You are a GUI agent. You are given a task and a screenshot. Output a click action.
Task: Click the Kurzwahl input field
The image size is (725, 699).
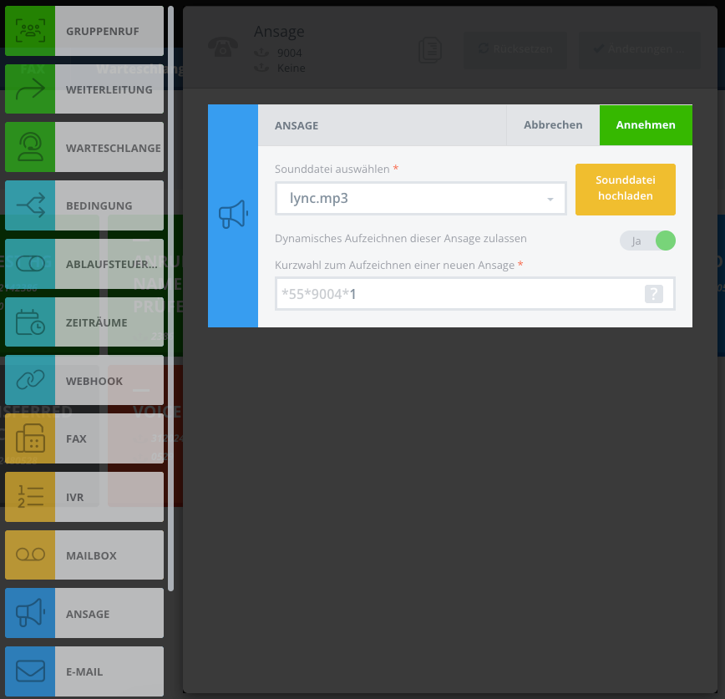475,294
